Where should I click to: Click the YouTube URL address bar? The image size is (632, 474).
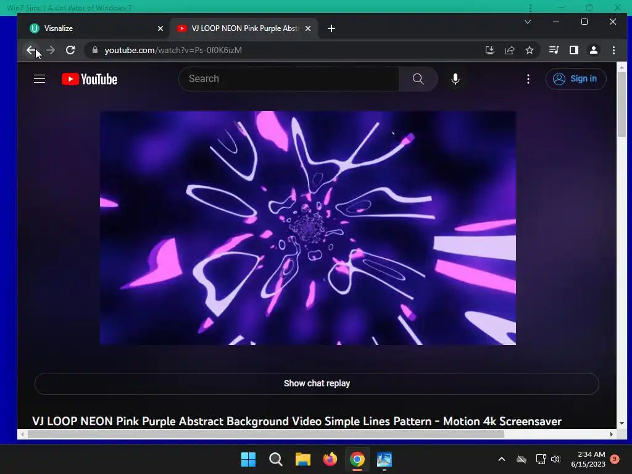[282, 50]
